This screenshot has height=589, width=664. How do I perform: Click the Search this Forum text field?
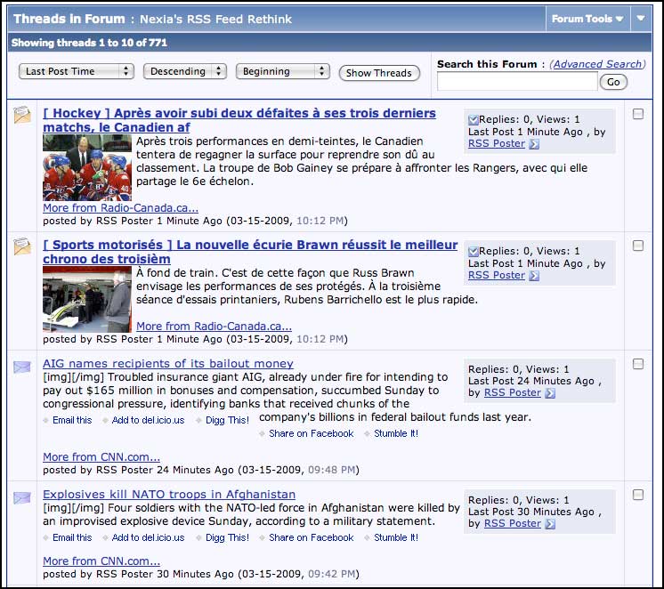pos(516,82)
